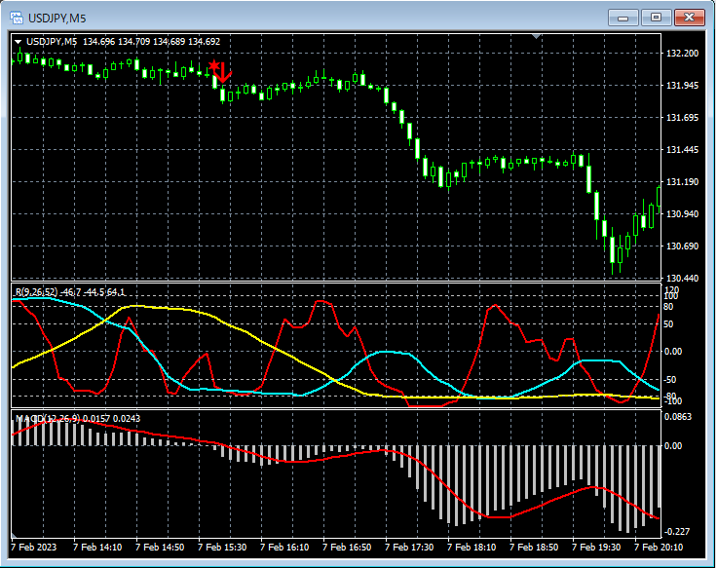The height and width of the screenshot is (568, 717).
Task: Maximize the USDJPY,M5 chart window
Action: pyautogui.click(x=656, y=18)
